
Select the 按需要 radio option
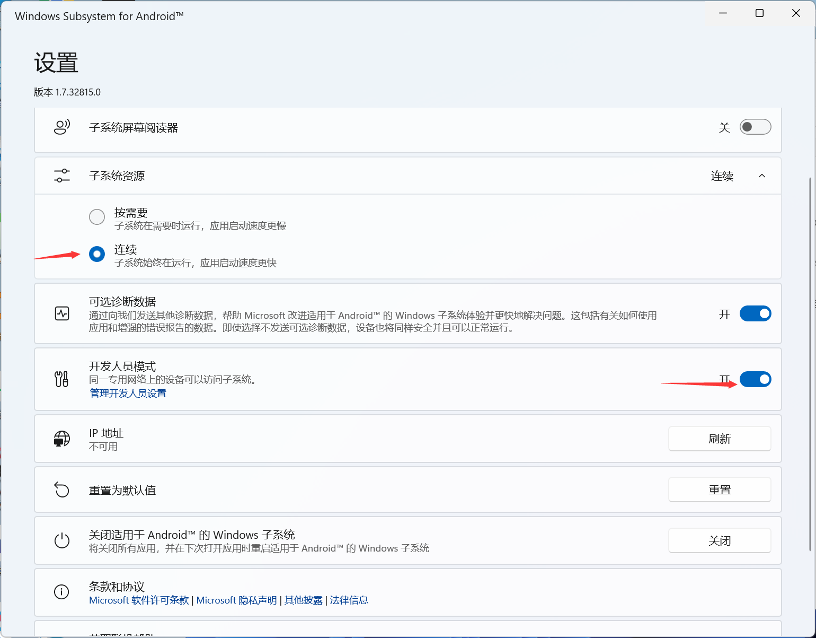click(97, 217)
